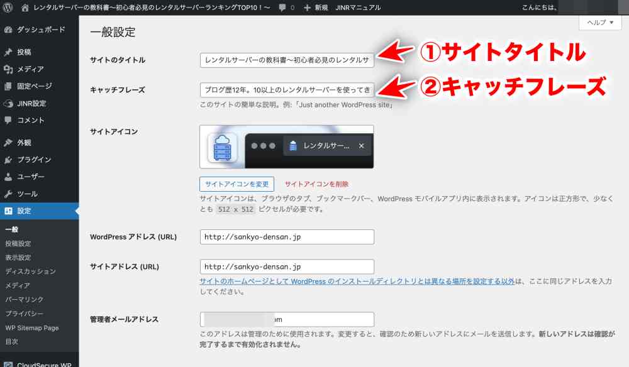Click the サイトのタイトル text field

point(287,60)
